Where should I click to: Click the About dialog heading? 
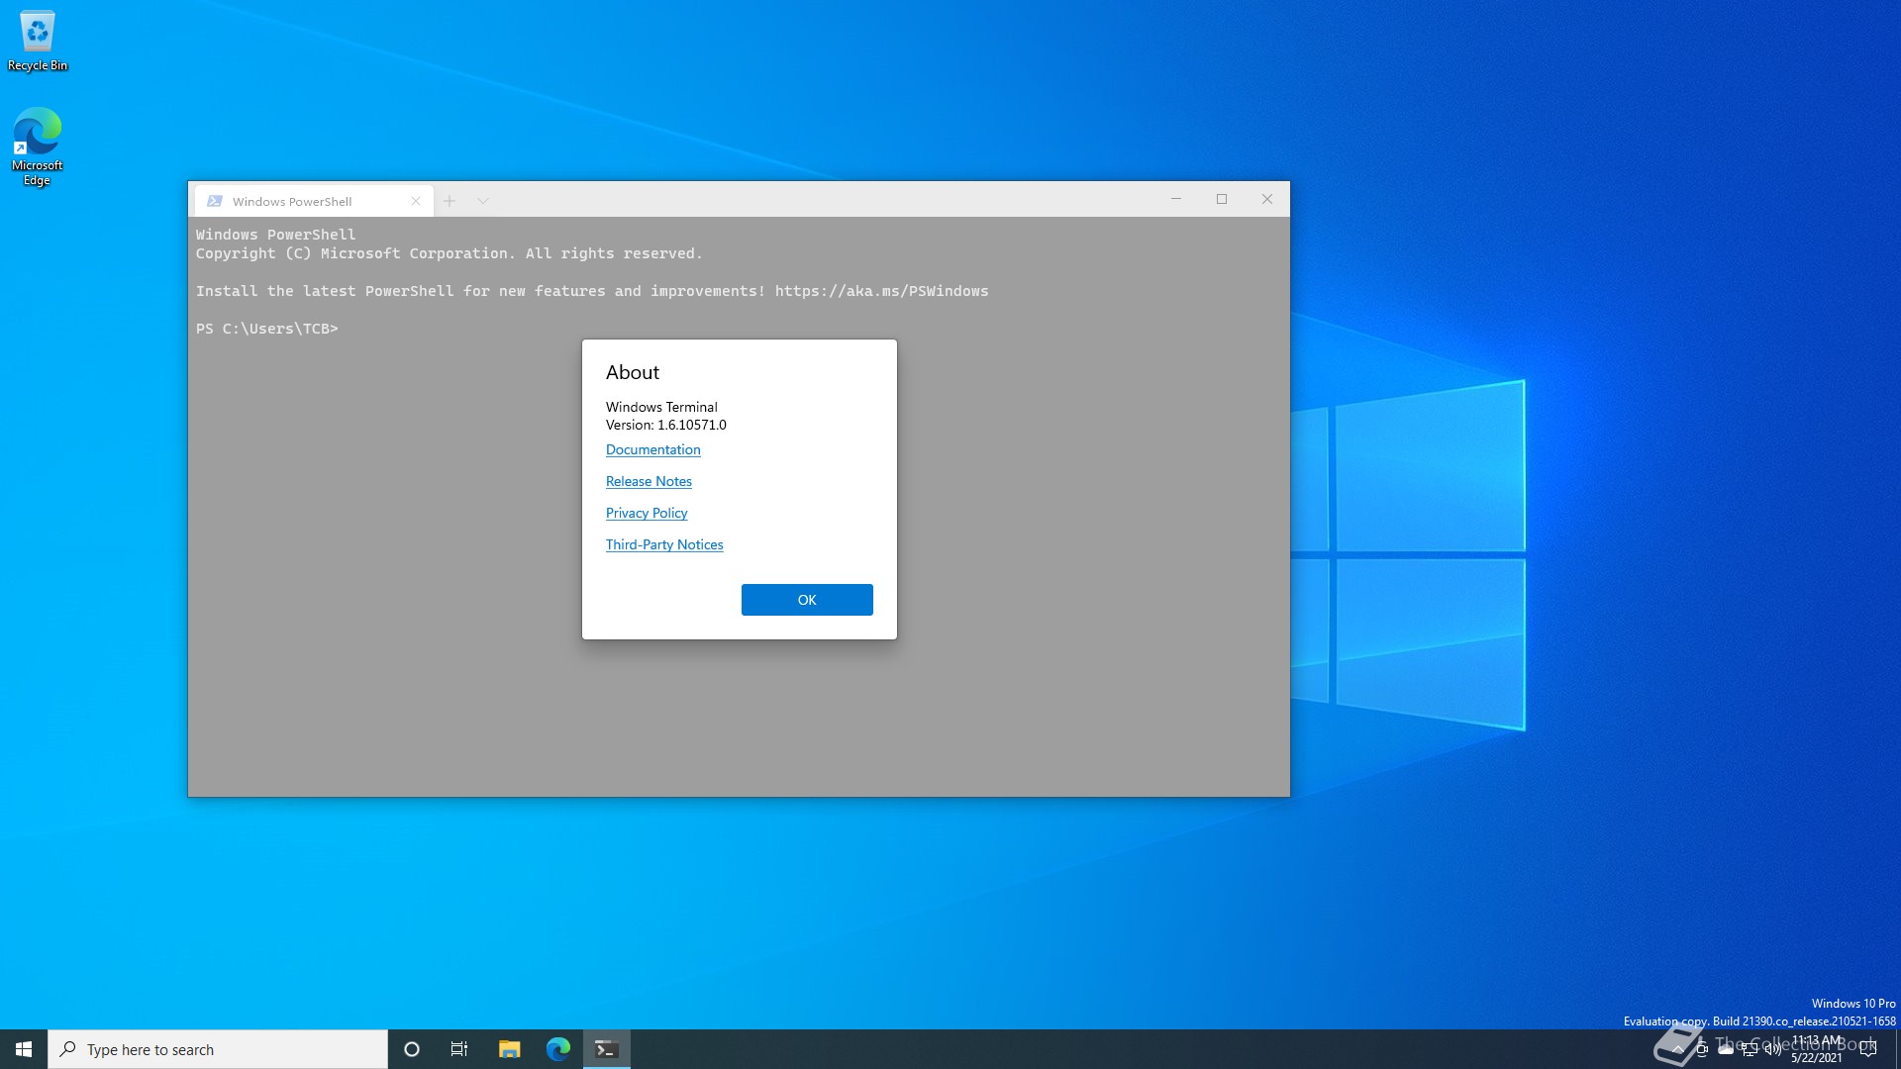tap(633, 372)
